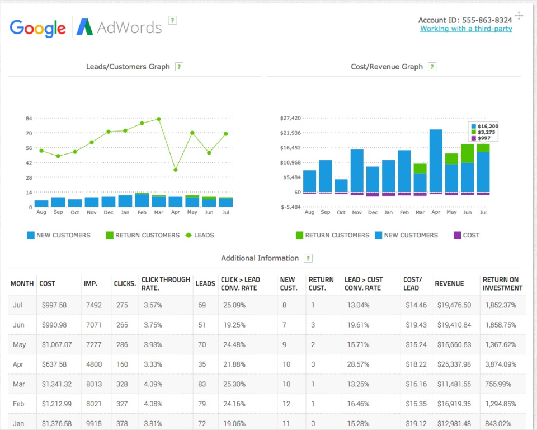Click the Jun green return customers bar segment
The width and height of the screenshot is (537, 430).
point(467,153)
